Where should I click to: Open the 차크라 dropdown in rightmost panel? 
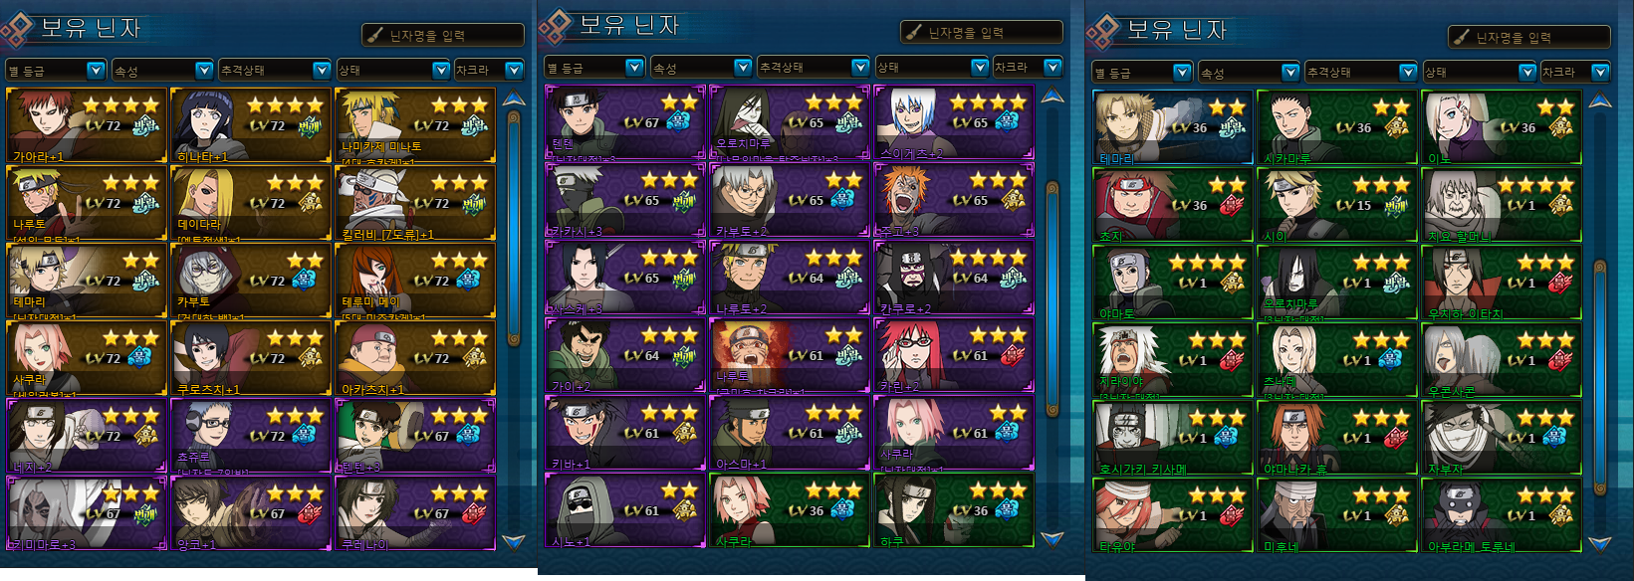(x=1575, y=72)
